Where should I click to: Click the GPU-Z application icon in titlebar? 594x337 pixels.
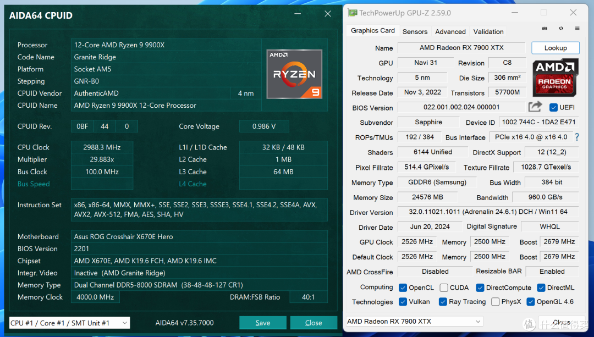pos(351,12)
